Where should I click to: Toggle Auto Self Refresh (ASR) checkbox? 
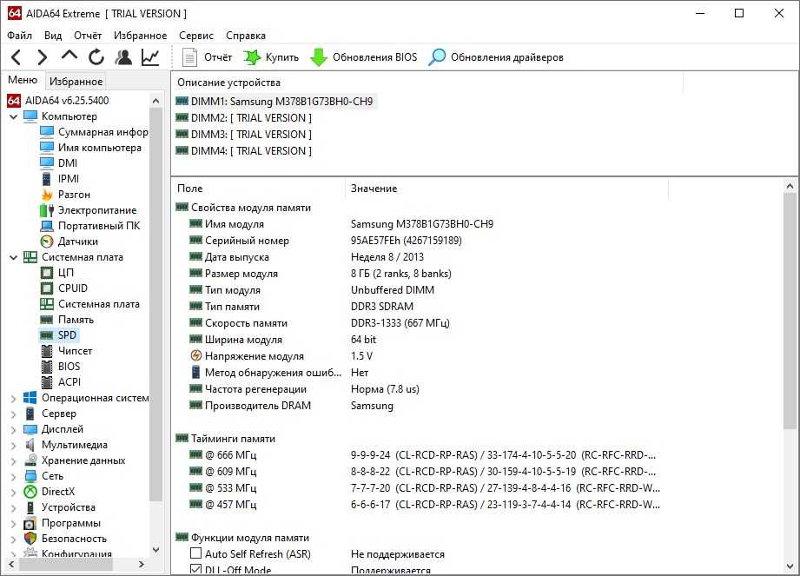pos(195,554)
